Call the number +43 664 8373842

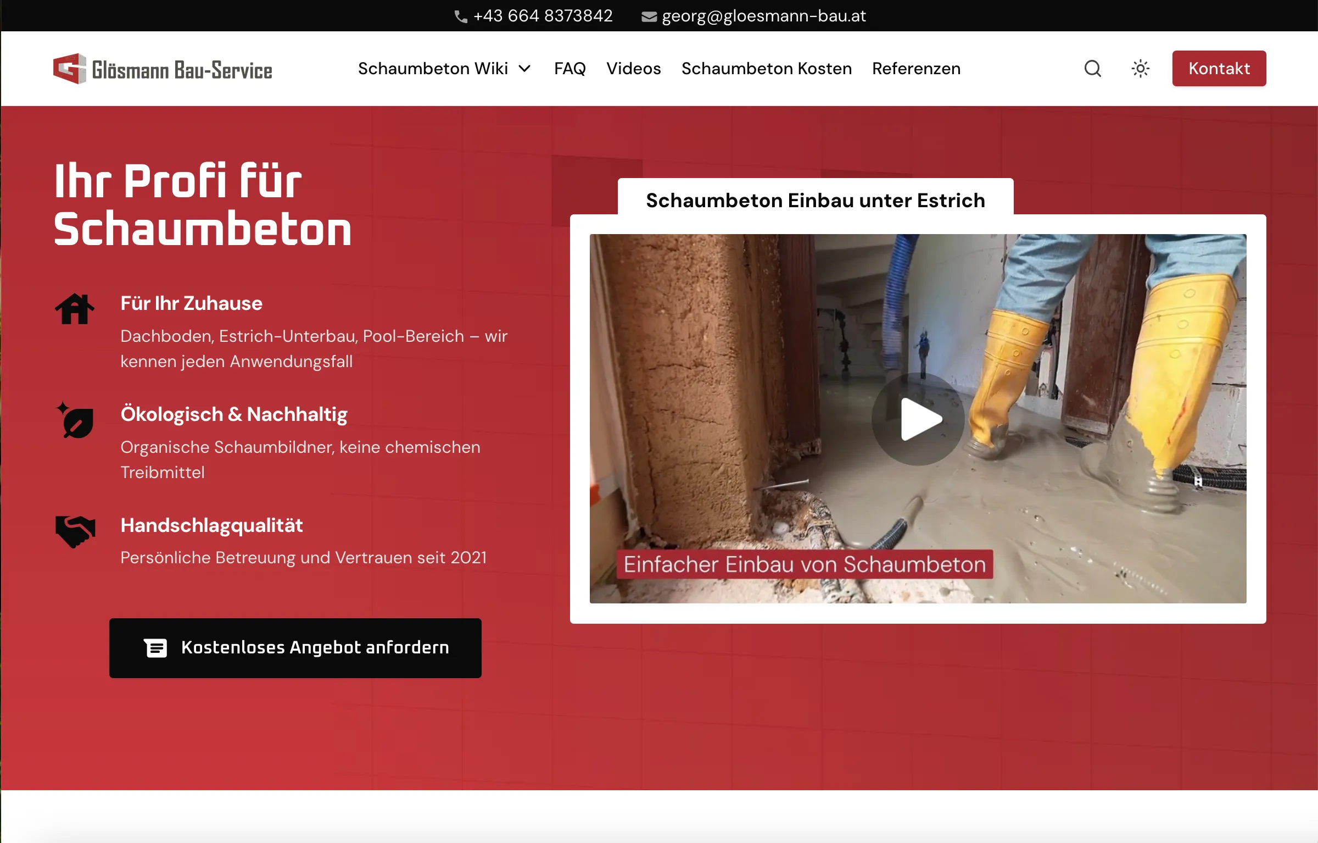543,15
